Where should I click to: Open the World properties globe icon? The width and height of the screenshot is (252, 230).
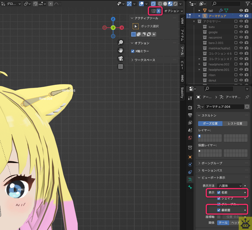pos(190,138)
